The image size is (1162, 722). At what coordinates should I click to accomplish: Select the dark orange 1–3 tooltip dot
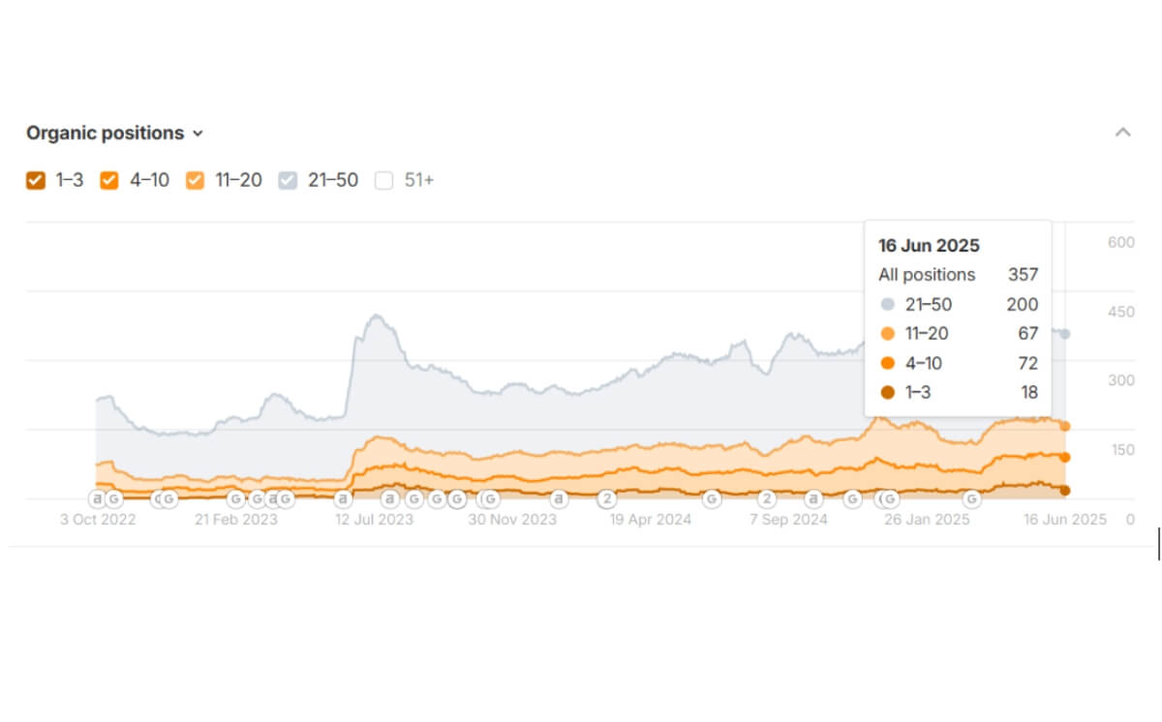[x=888, y=393]
